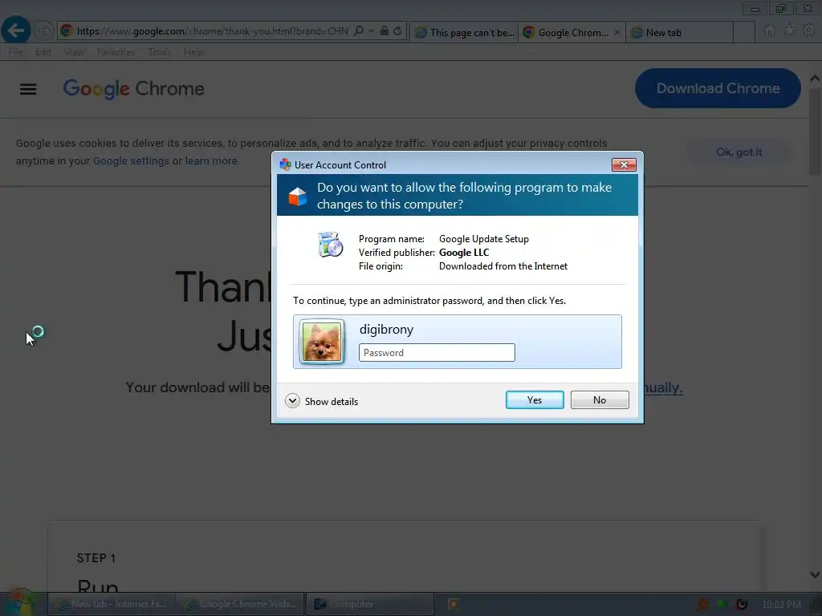This screenshot has height=616, width=822.
Task: Open the Google settings link
Action: (131, 160)
